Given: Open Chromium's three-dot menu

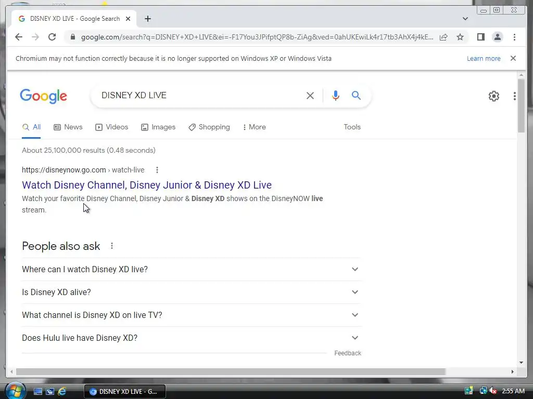Looking at the screenshot, I should coord(514,37).
